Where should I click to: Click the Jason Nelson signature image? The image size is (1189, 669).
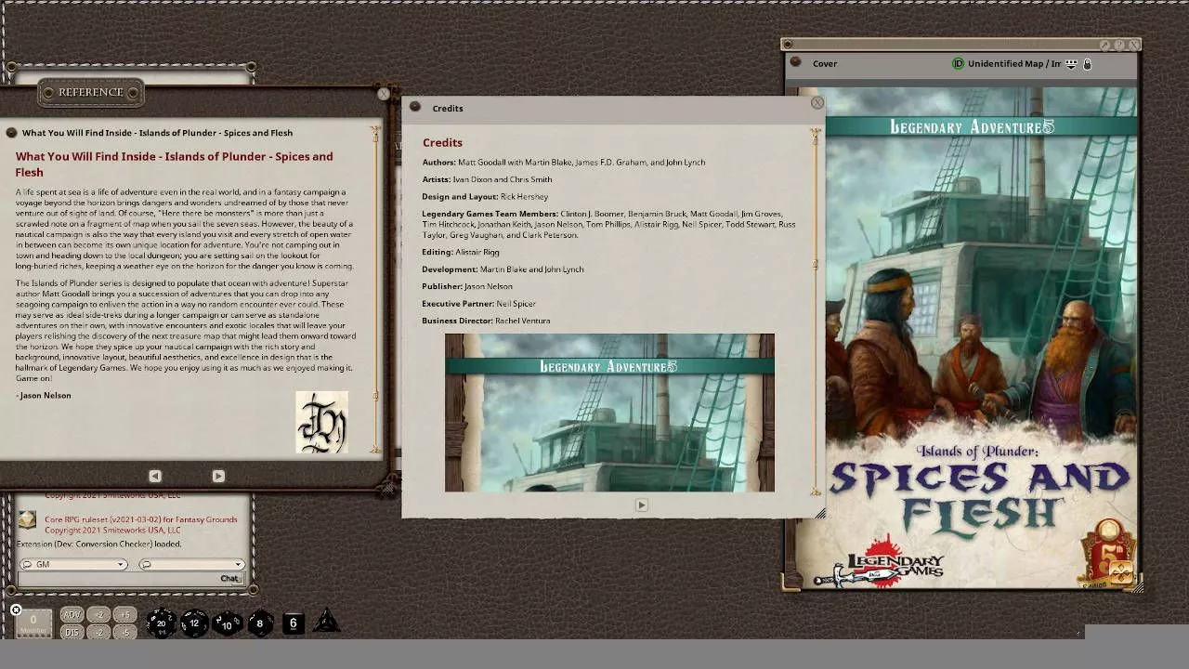pos(321,423)
